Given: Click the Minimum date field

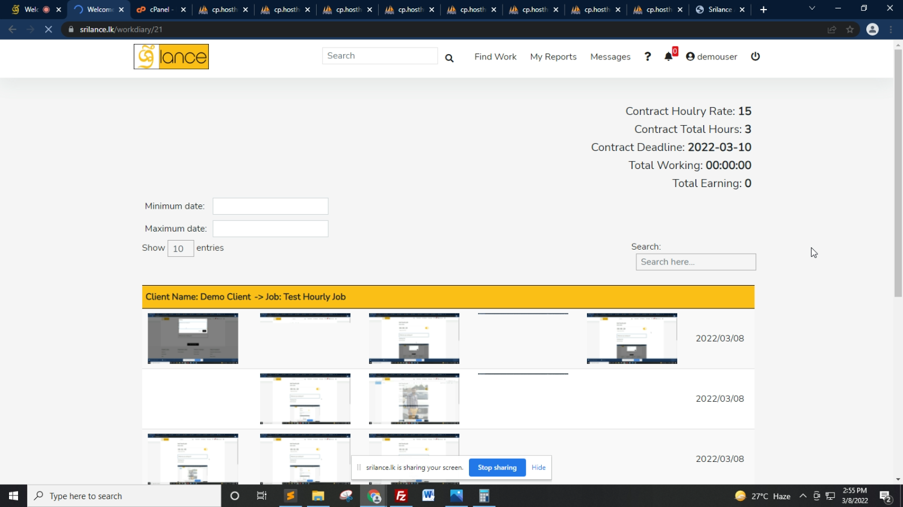Looking at the screenshot, I should pyautogui.click(x=270, y=206).
